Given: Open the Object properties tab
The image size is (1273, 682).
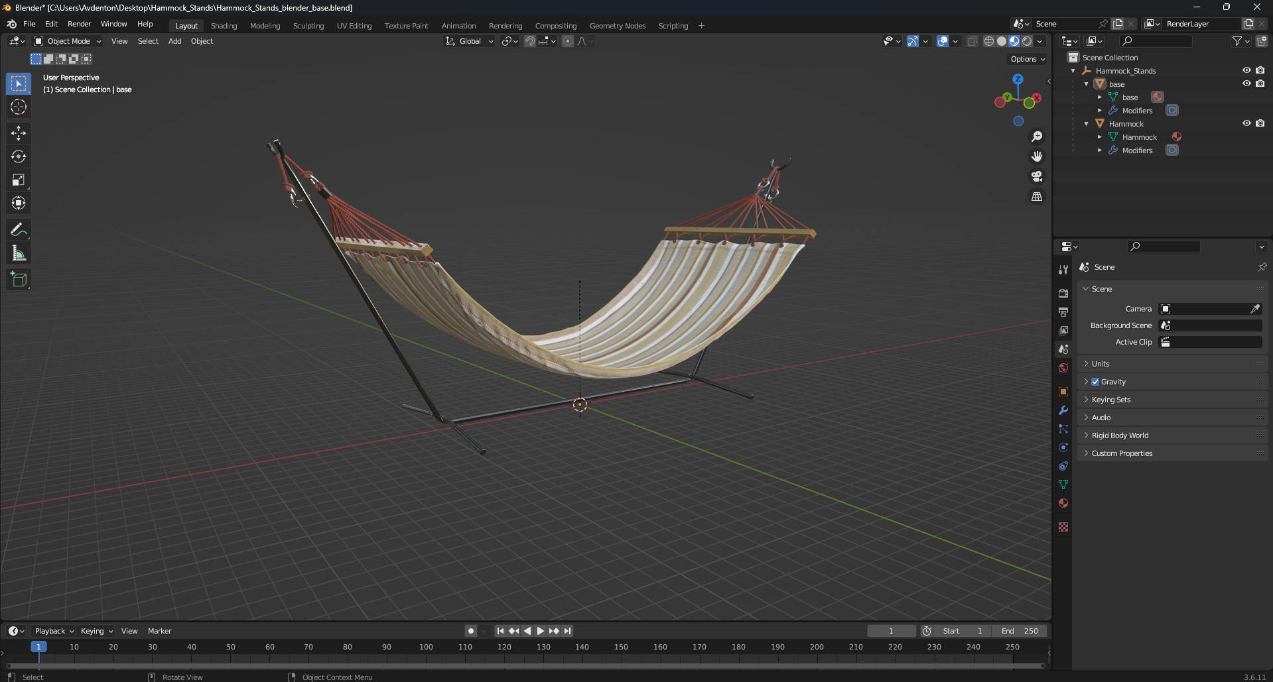Looking at the screenshot, I should (1063, 392).
